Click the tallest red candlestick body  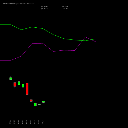tap(27, 89)
